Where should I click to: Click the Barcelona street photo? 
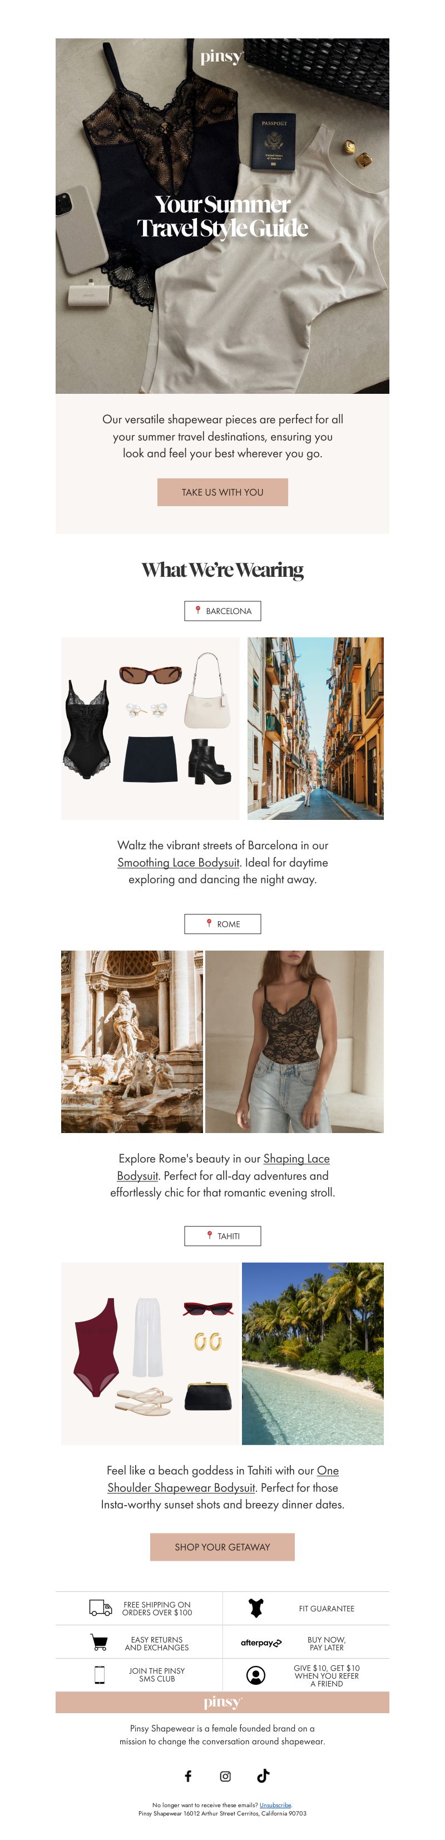(315, 728)
